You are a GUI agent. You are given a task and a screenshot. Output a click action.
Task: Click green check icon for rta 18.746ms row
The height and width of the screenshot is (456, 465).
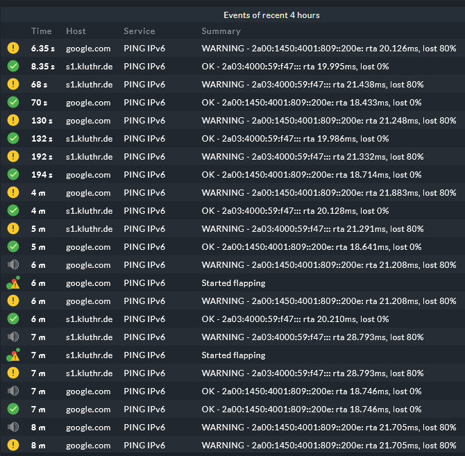[13, 409]
